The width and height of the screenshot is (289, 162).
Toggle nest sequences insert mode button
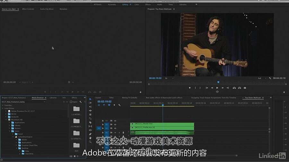coord(99,105)
